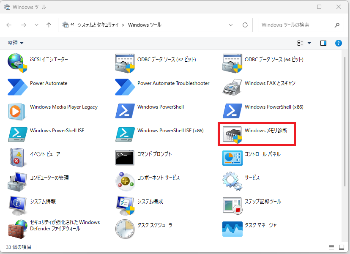Expand the address bar history dropdown
The height and width of the screenshot is (254, 350).
(x=231, y=25)
